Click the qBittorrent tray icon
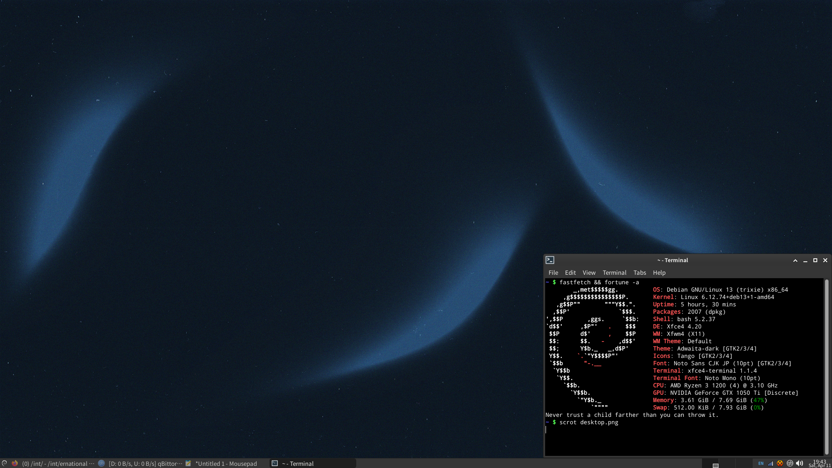 pos(790,463)
